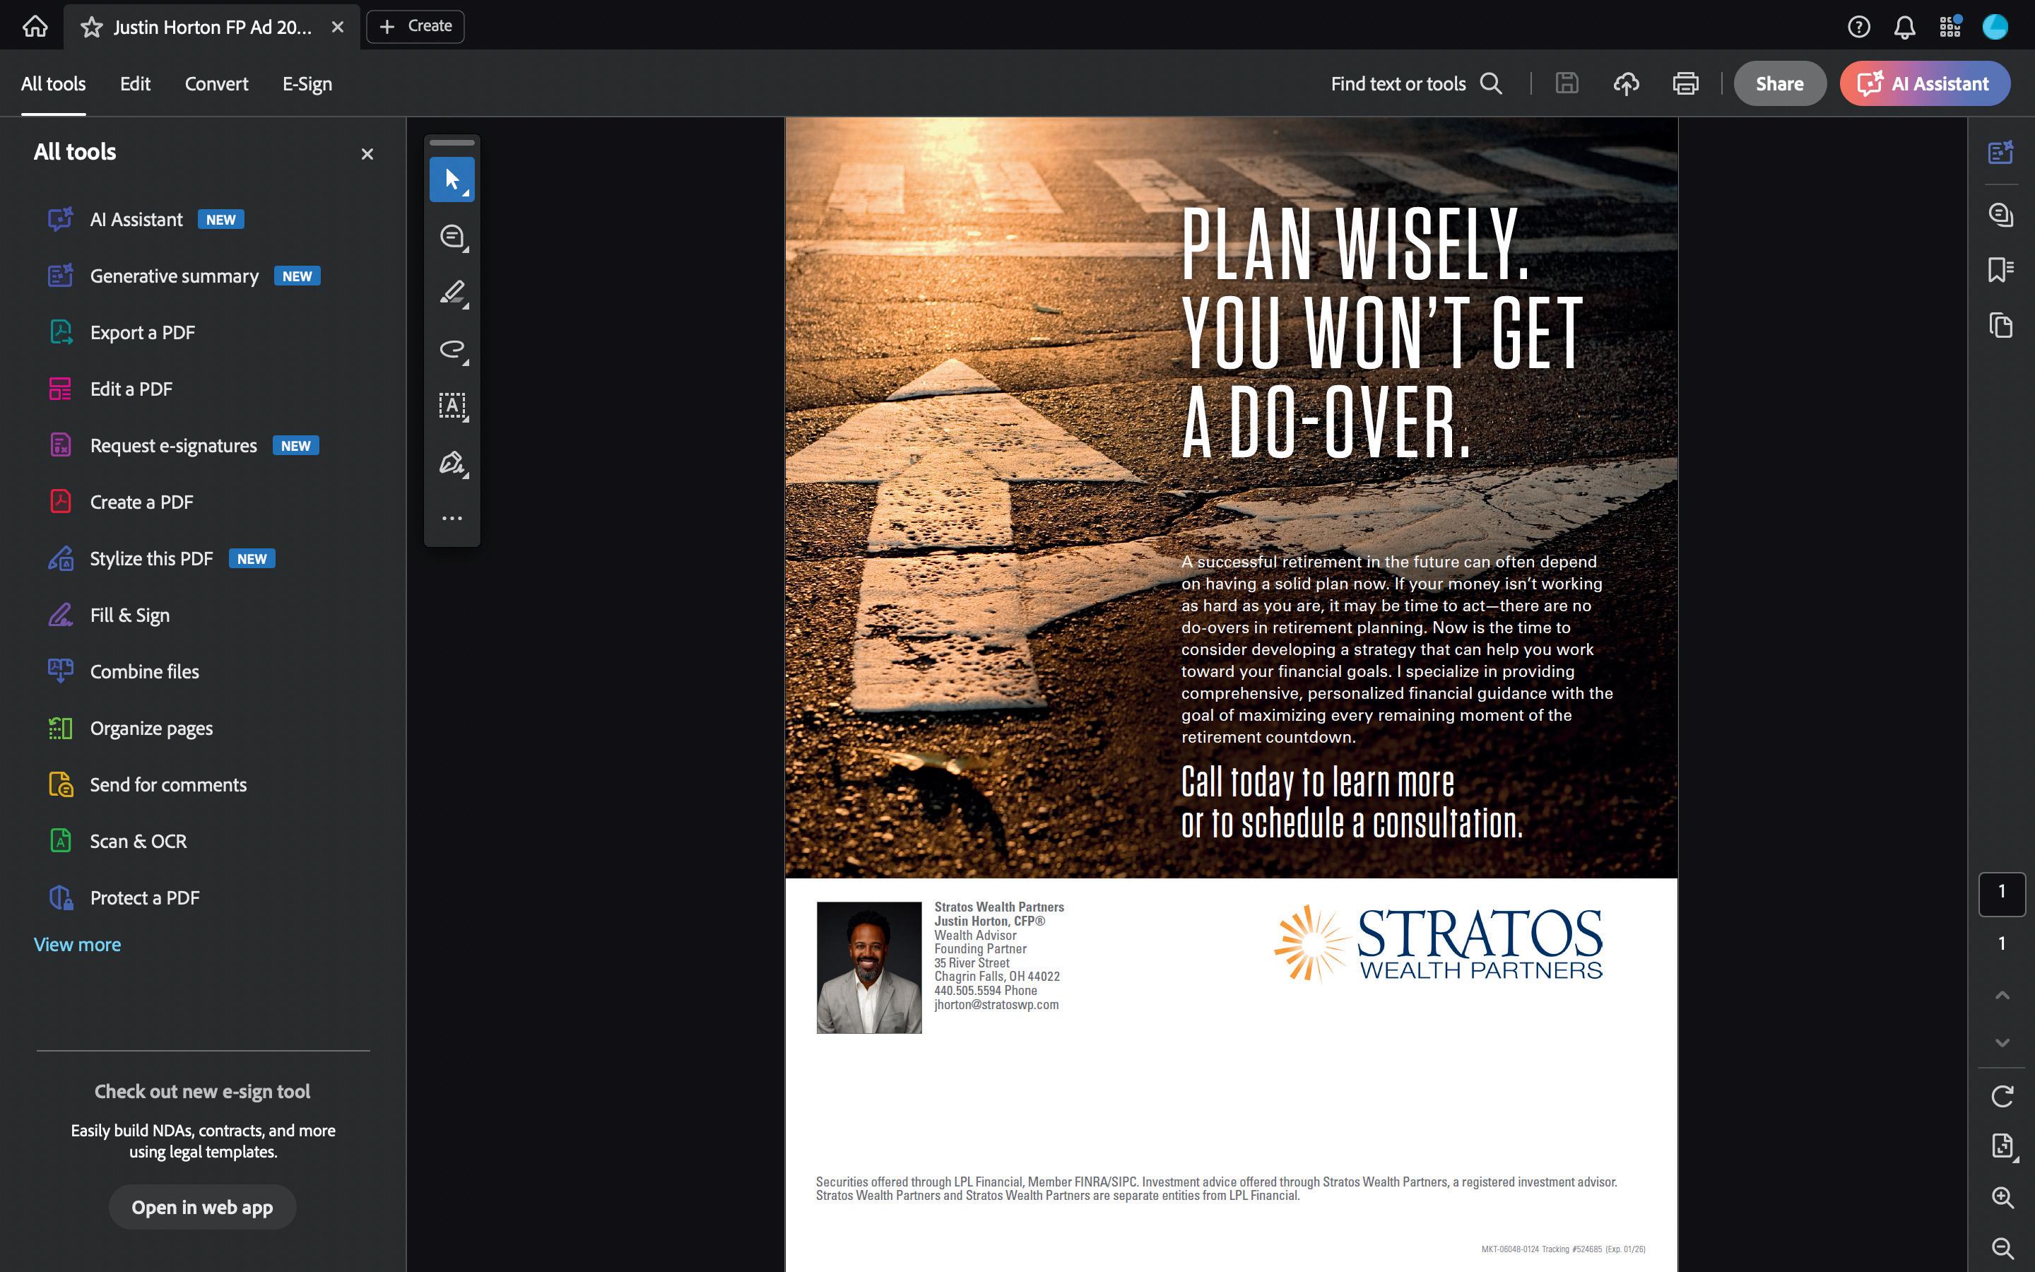
Task: Star the Justin Horton FP Ad document
Action: [92, 27]
